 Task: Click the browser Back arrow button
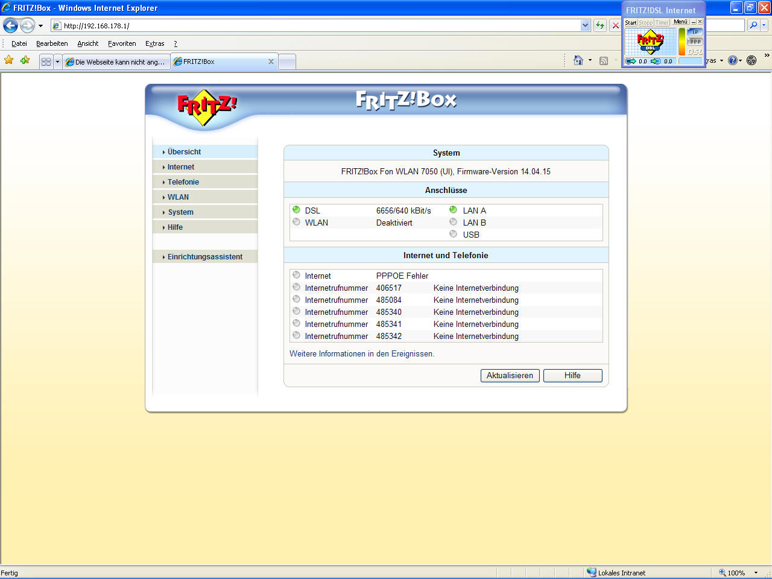click(x=10, y=25)
